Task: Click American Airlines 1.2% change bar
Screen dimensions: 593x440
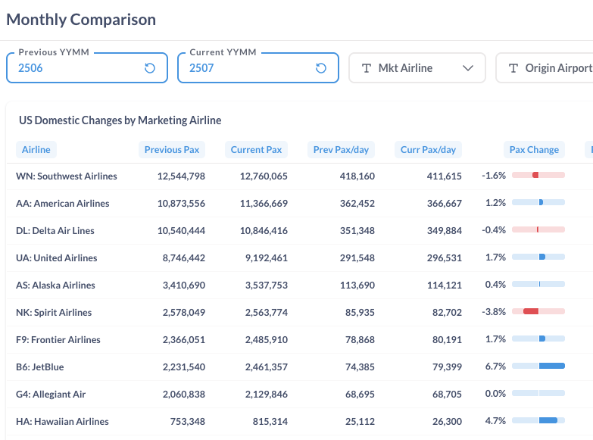Action: click(x=538, y=202)
